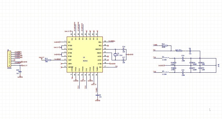Select capacitor C17 near OSCIN

tap(124, 60)
